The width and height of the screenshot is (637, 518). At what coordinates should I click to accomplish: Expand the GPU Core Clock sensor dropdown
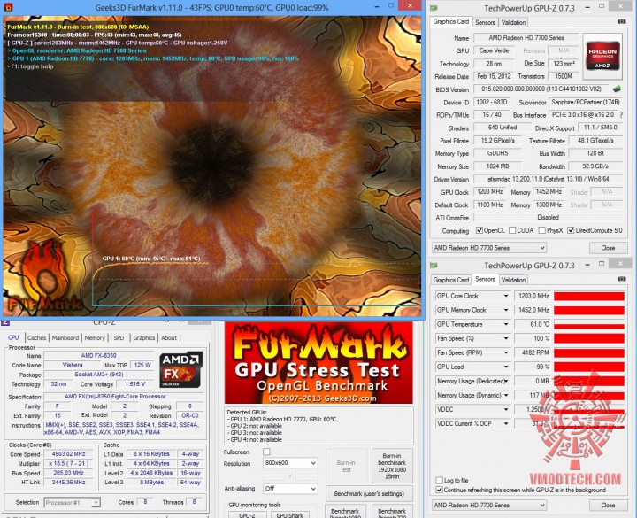(506, 296)
